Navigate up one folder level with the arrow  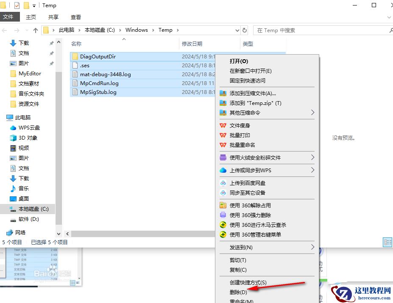point(35,30)
